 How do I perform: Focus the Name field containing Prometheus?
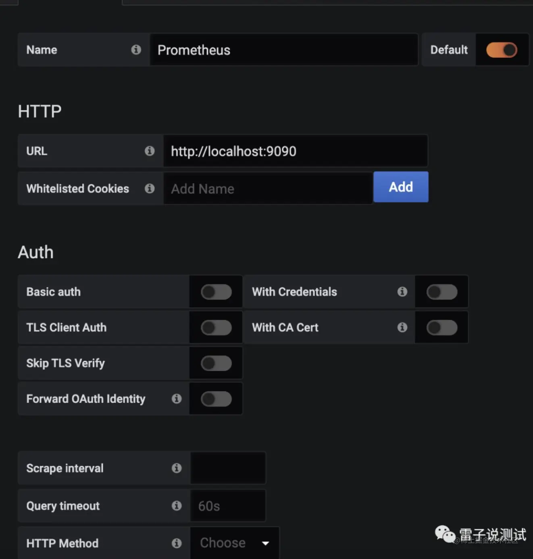(x=284, y=50)
